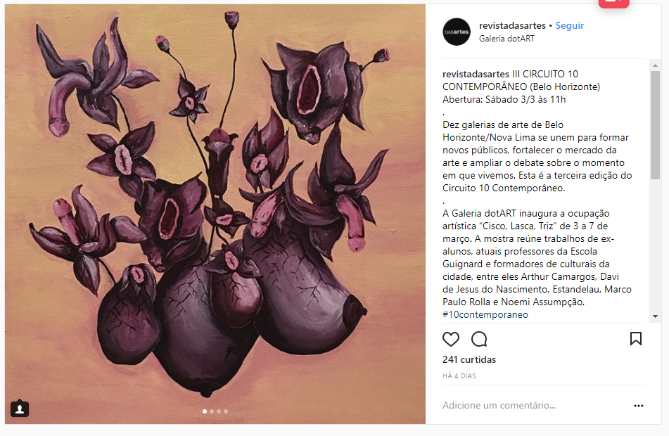Click the red button at top edge
The image size is (669, 436).
(x=613, y=4)
